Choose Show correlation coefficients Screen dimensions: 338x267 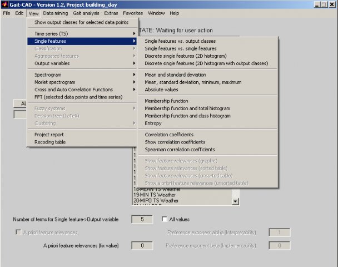point(207,142)
